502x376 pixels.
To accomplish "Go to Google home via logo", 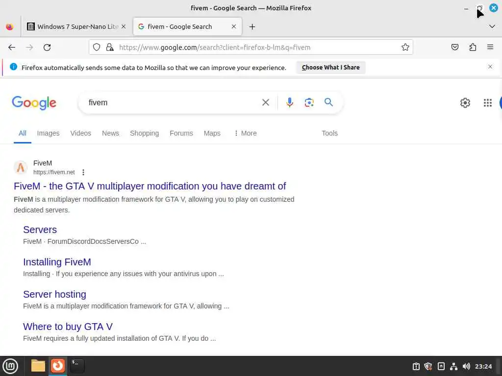I will pos(34,103).
